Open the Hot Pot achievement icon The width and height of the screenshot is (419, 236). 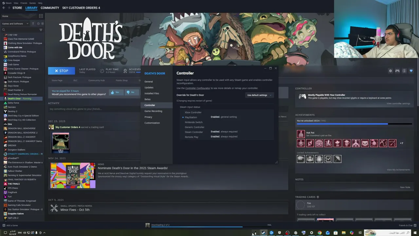coord(301,134)
